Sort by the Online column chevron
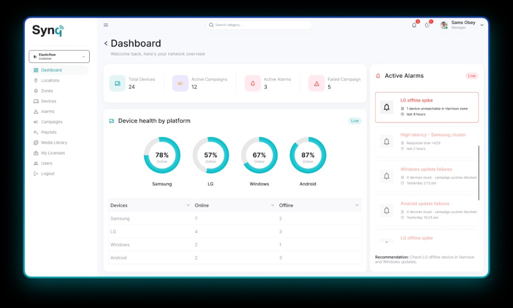The height and width of the screenshot is (308, 513). [273, 205]
